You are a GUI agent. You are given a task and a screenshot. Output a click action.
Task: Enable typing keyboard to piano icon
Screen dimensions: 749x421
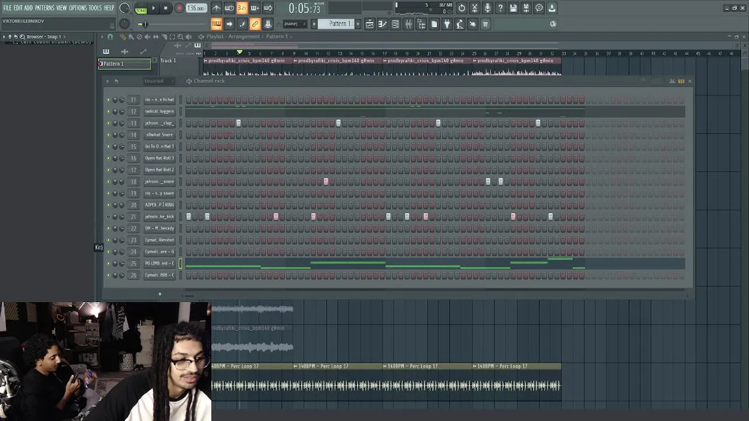click(217, 24)
